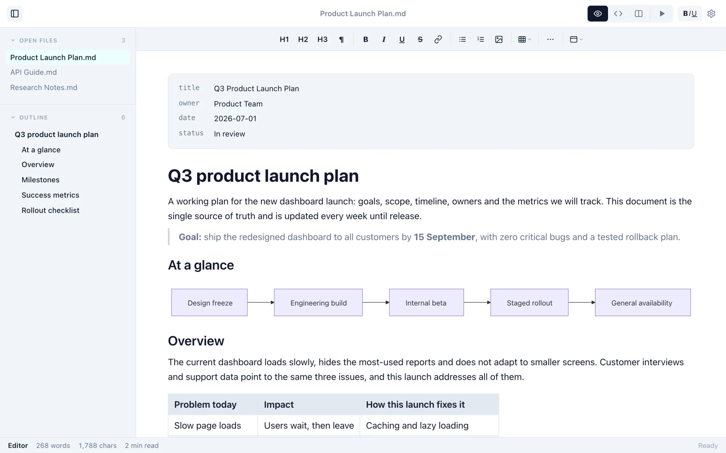This screenshot has height=453, width=726.
Task: Switch to preview mode eye icon
Action: tap(597, 14)
